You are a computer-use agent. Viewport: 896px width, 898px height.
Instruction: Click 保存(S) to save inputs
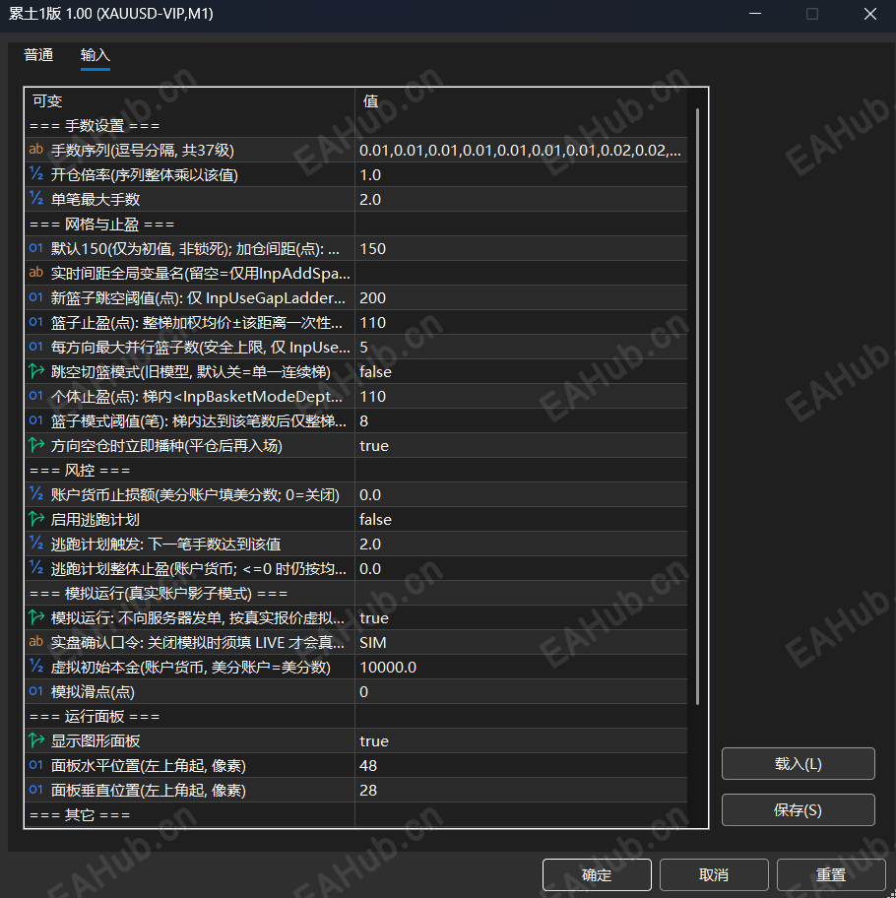point(799,809)
